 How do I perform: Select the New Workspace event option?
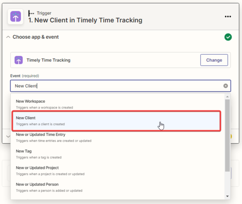pyautogui.click(x=118, y=104)
